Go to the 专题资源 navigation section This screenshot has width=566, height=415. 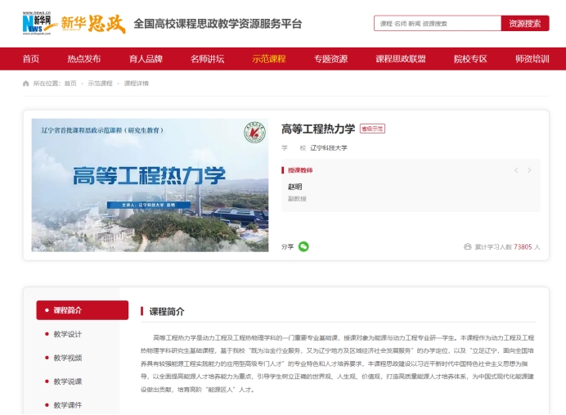pos(330,59)
